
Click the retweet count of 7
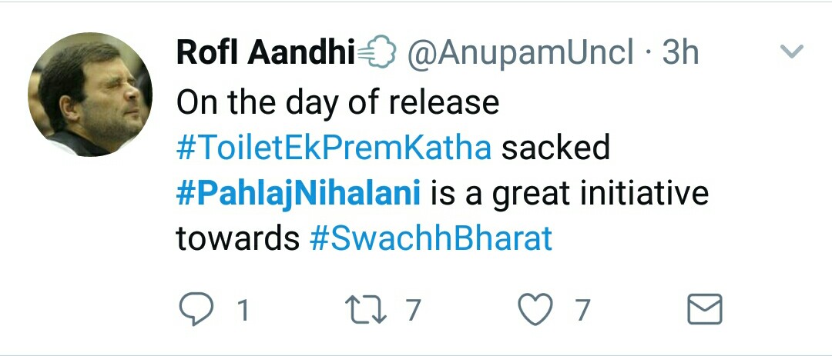click(x=414, y=311)
